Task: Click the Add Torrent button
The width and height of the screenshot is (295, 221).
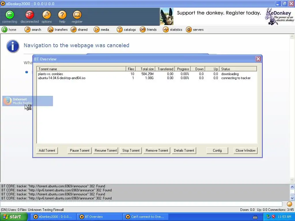Action: pyautogui.click(x=47, y=150)
